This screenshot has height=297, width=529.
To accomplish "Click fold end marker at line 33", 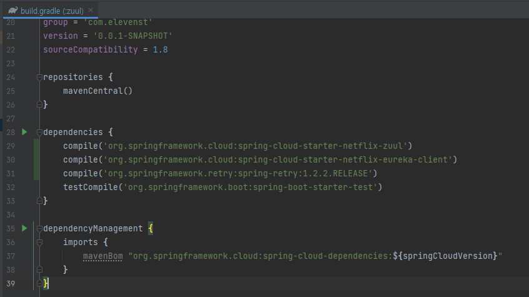I will point(39,201).
